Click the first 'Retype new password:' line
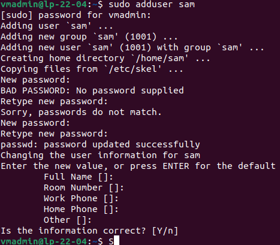Image resolution: width=280 pixels, height=245 pixels. click(54, 101)
